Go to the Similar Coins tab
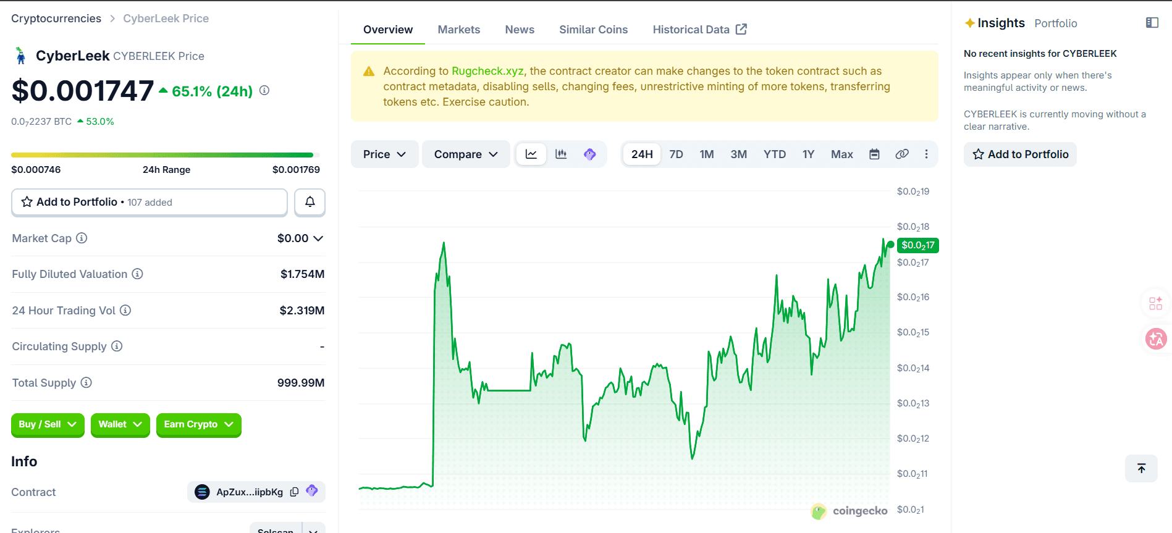Viewport: 1172px width, 533px height. point(594,29)
